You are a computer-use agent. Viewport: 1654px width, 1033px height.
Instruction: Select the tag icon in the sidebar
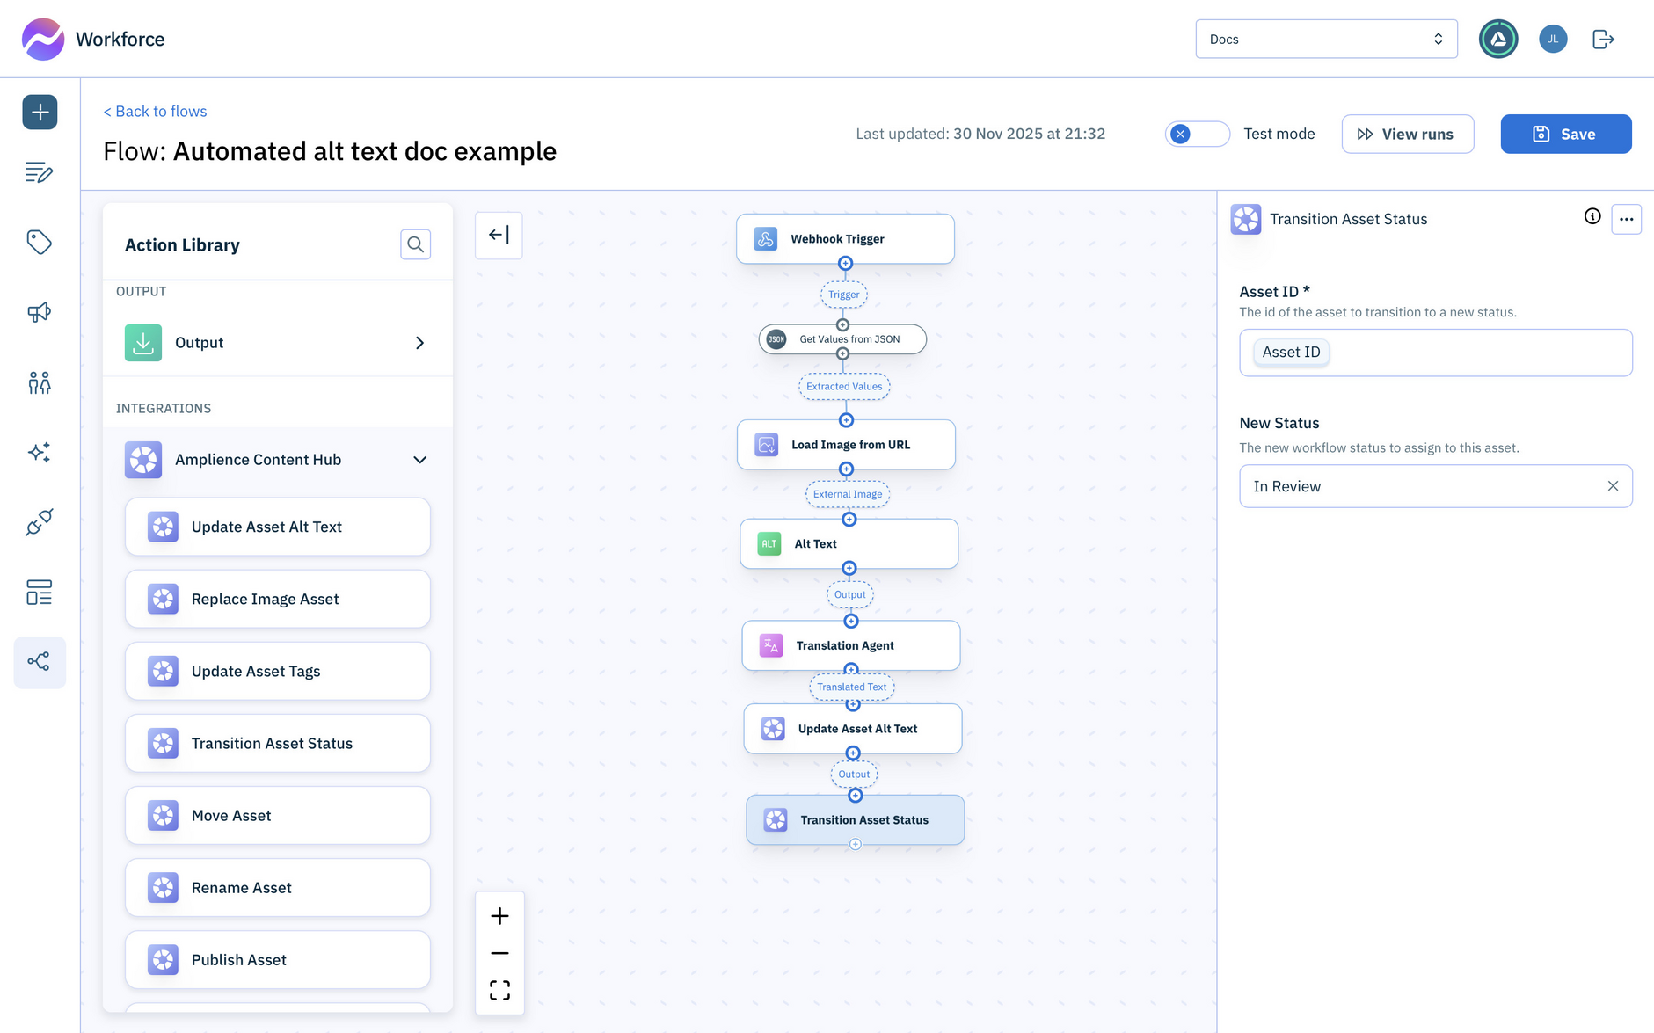40,243
